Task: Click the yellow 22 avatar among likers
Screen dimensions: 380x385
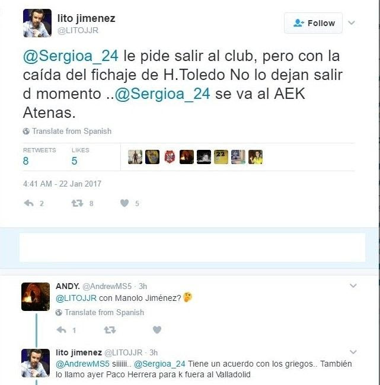Action: (x=221, y=157)
